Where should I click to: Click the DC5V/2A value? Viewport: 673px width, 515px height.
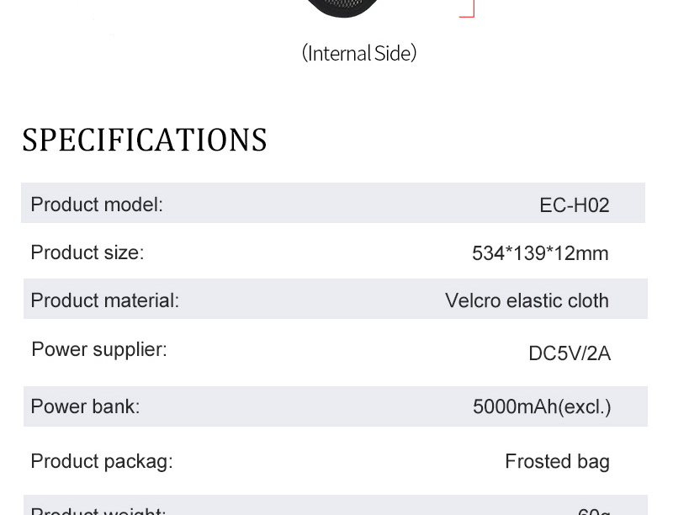point(570,353)
